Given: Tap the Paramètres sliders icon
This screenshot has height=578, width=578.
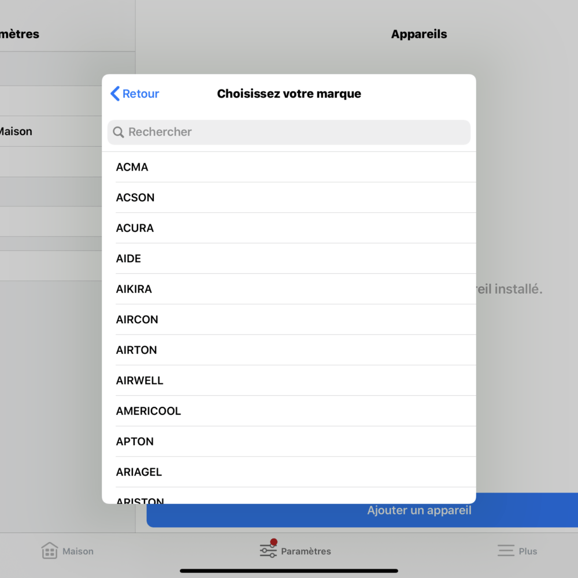Looking at the screenshot, I should 268,550.
